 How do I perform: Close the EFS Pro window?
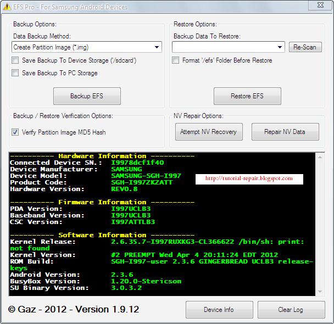coord(320,5)
